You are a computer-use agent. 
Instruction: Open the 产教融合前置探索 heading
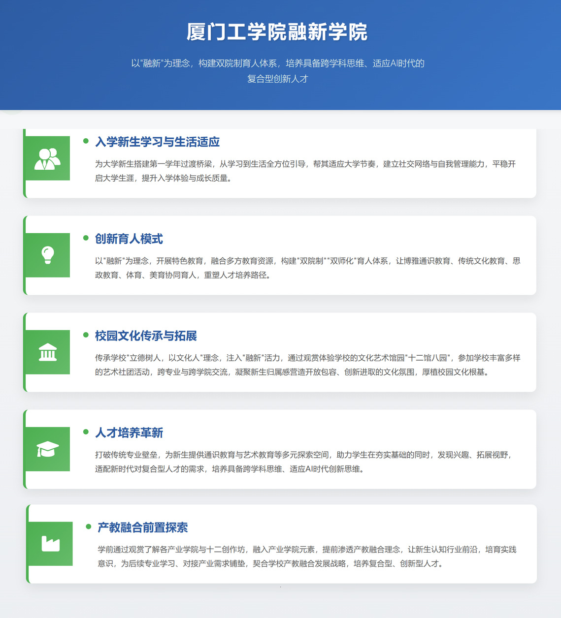143,527
